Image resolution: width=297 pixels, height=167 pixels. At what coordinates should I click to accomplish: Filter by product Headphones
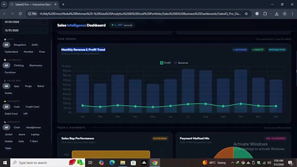pos(33,127)
